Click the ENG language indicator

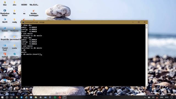coord(162,97)
